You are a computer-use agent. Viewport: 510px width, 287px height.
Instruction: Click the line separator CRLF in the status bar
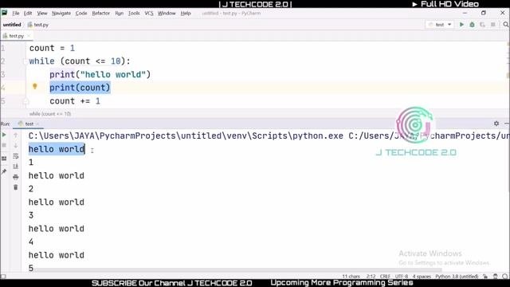[385, 277]
